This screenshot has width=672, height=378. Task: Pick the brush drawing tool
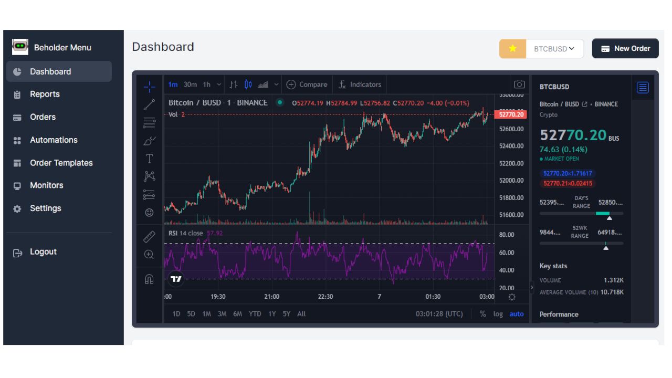click(149, 141)
